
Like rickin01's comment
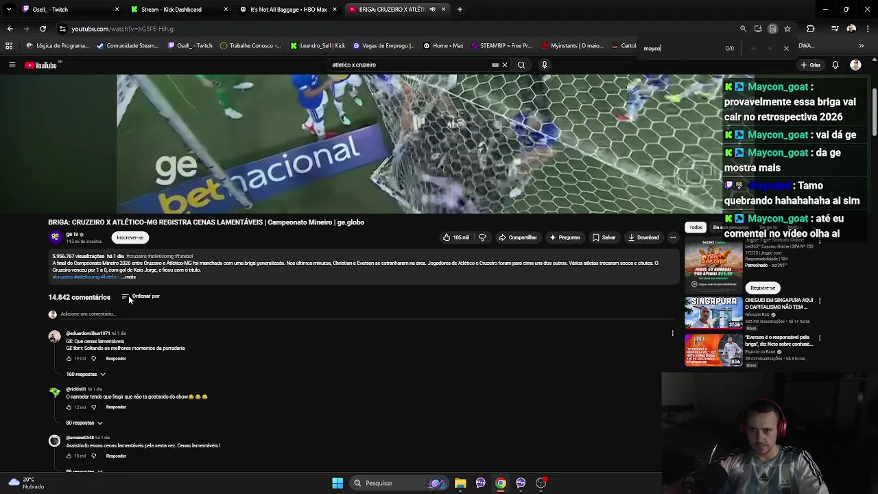click(x=69, y=407)
